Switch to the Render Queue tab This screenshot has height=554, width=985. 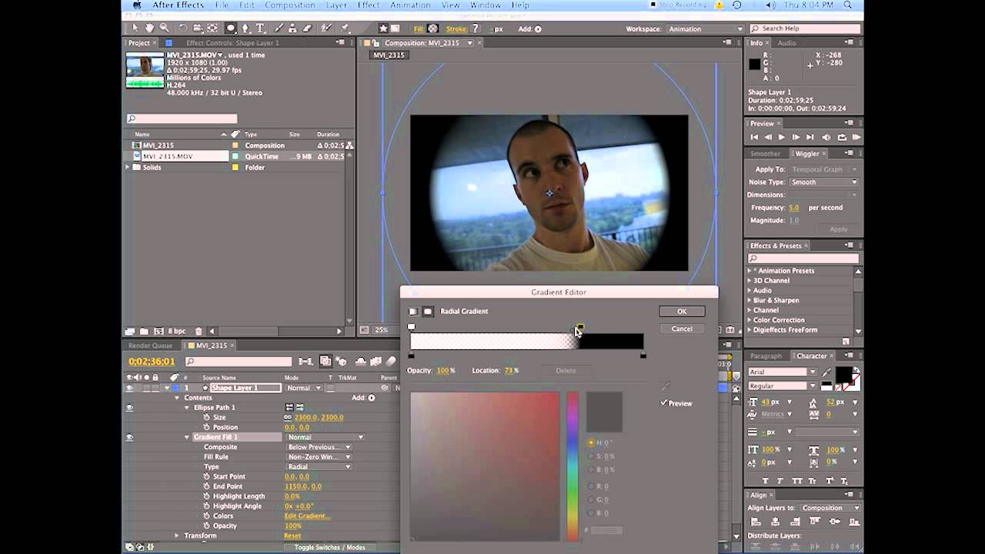click(151, 345)
